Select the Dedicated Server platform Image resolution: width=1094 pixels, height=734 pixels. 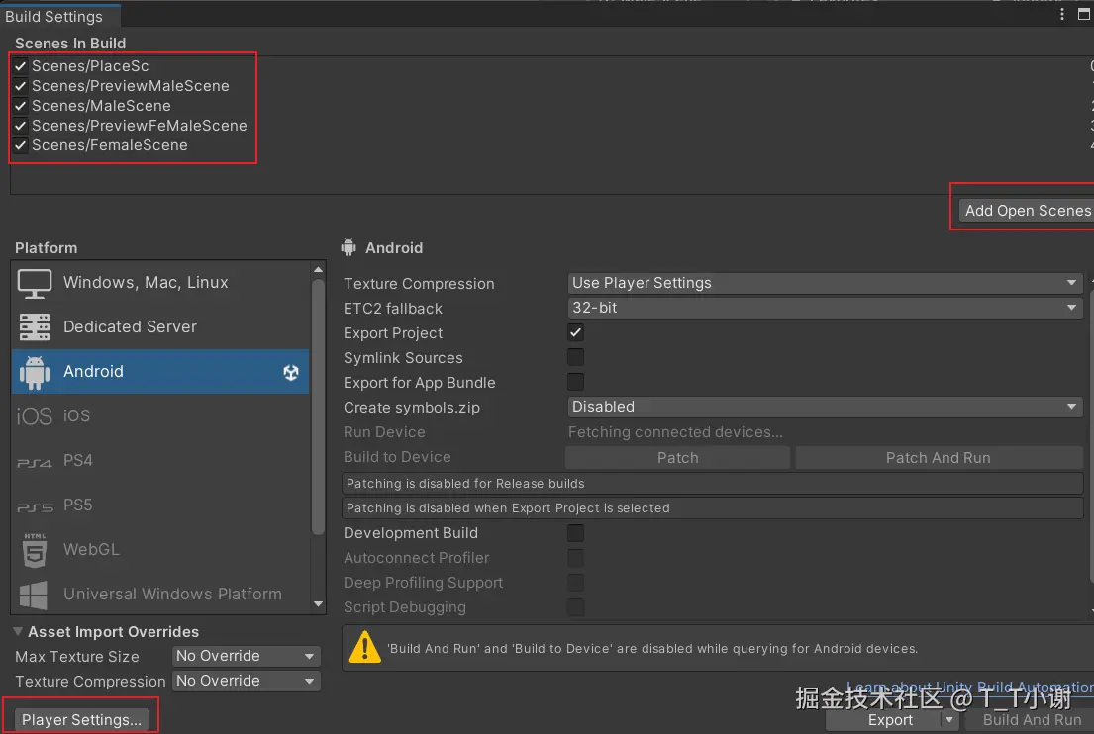point(159,326)
